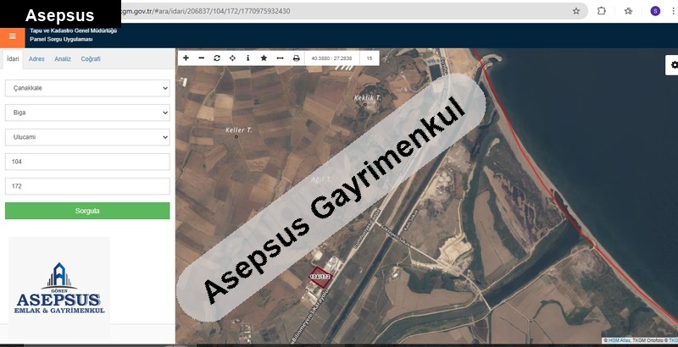Click the star icon in map toolbar
The height and width of the screenshot is (347, 678).
point(264,58)
